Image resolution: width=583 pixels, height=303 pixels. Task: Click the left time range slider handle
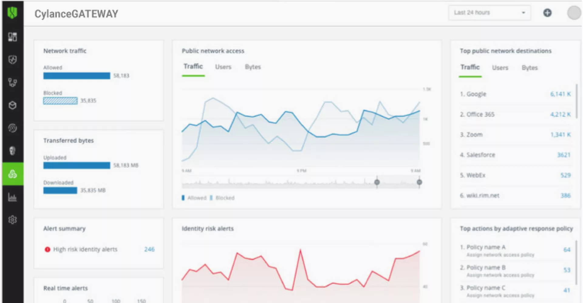[377, 182]
